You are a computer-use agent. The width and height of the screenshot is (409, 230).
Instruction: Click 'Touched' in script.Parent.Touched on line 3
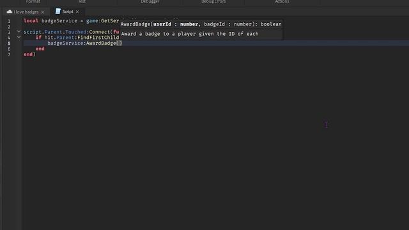click(x=75, y=32)
